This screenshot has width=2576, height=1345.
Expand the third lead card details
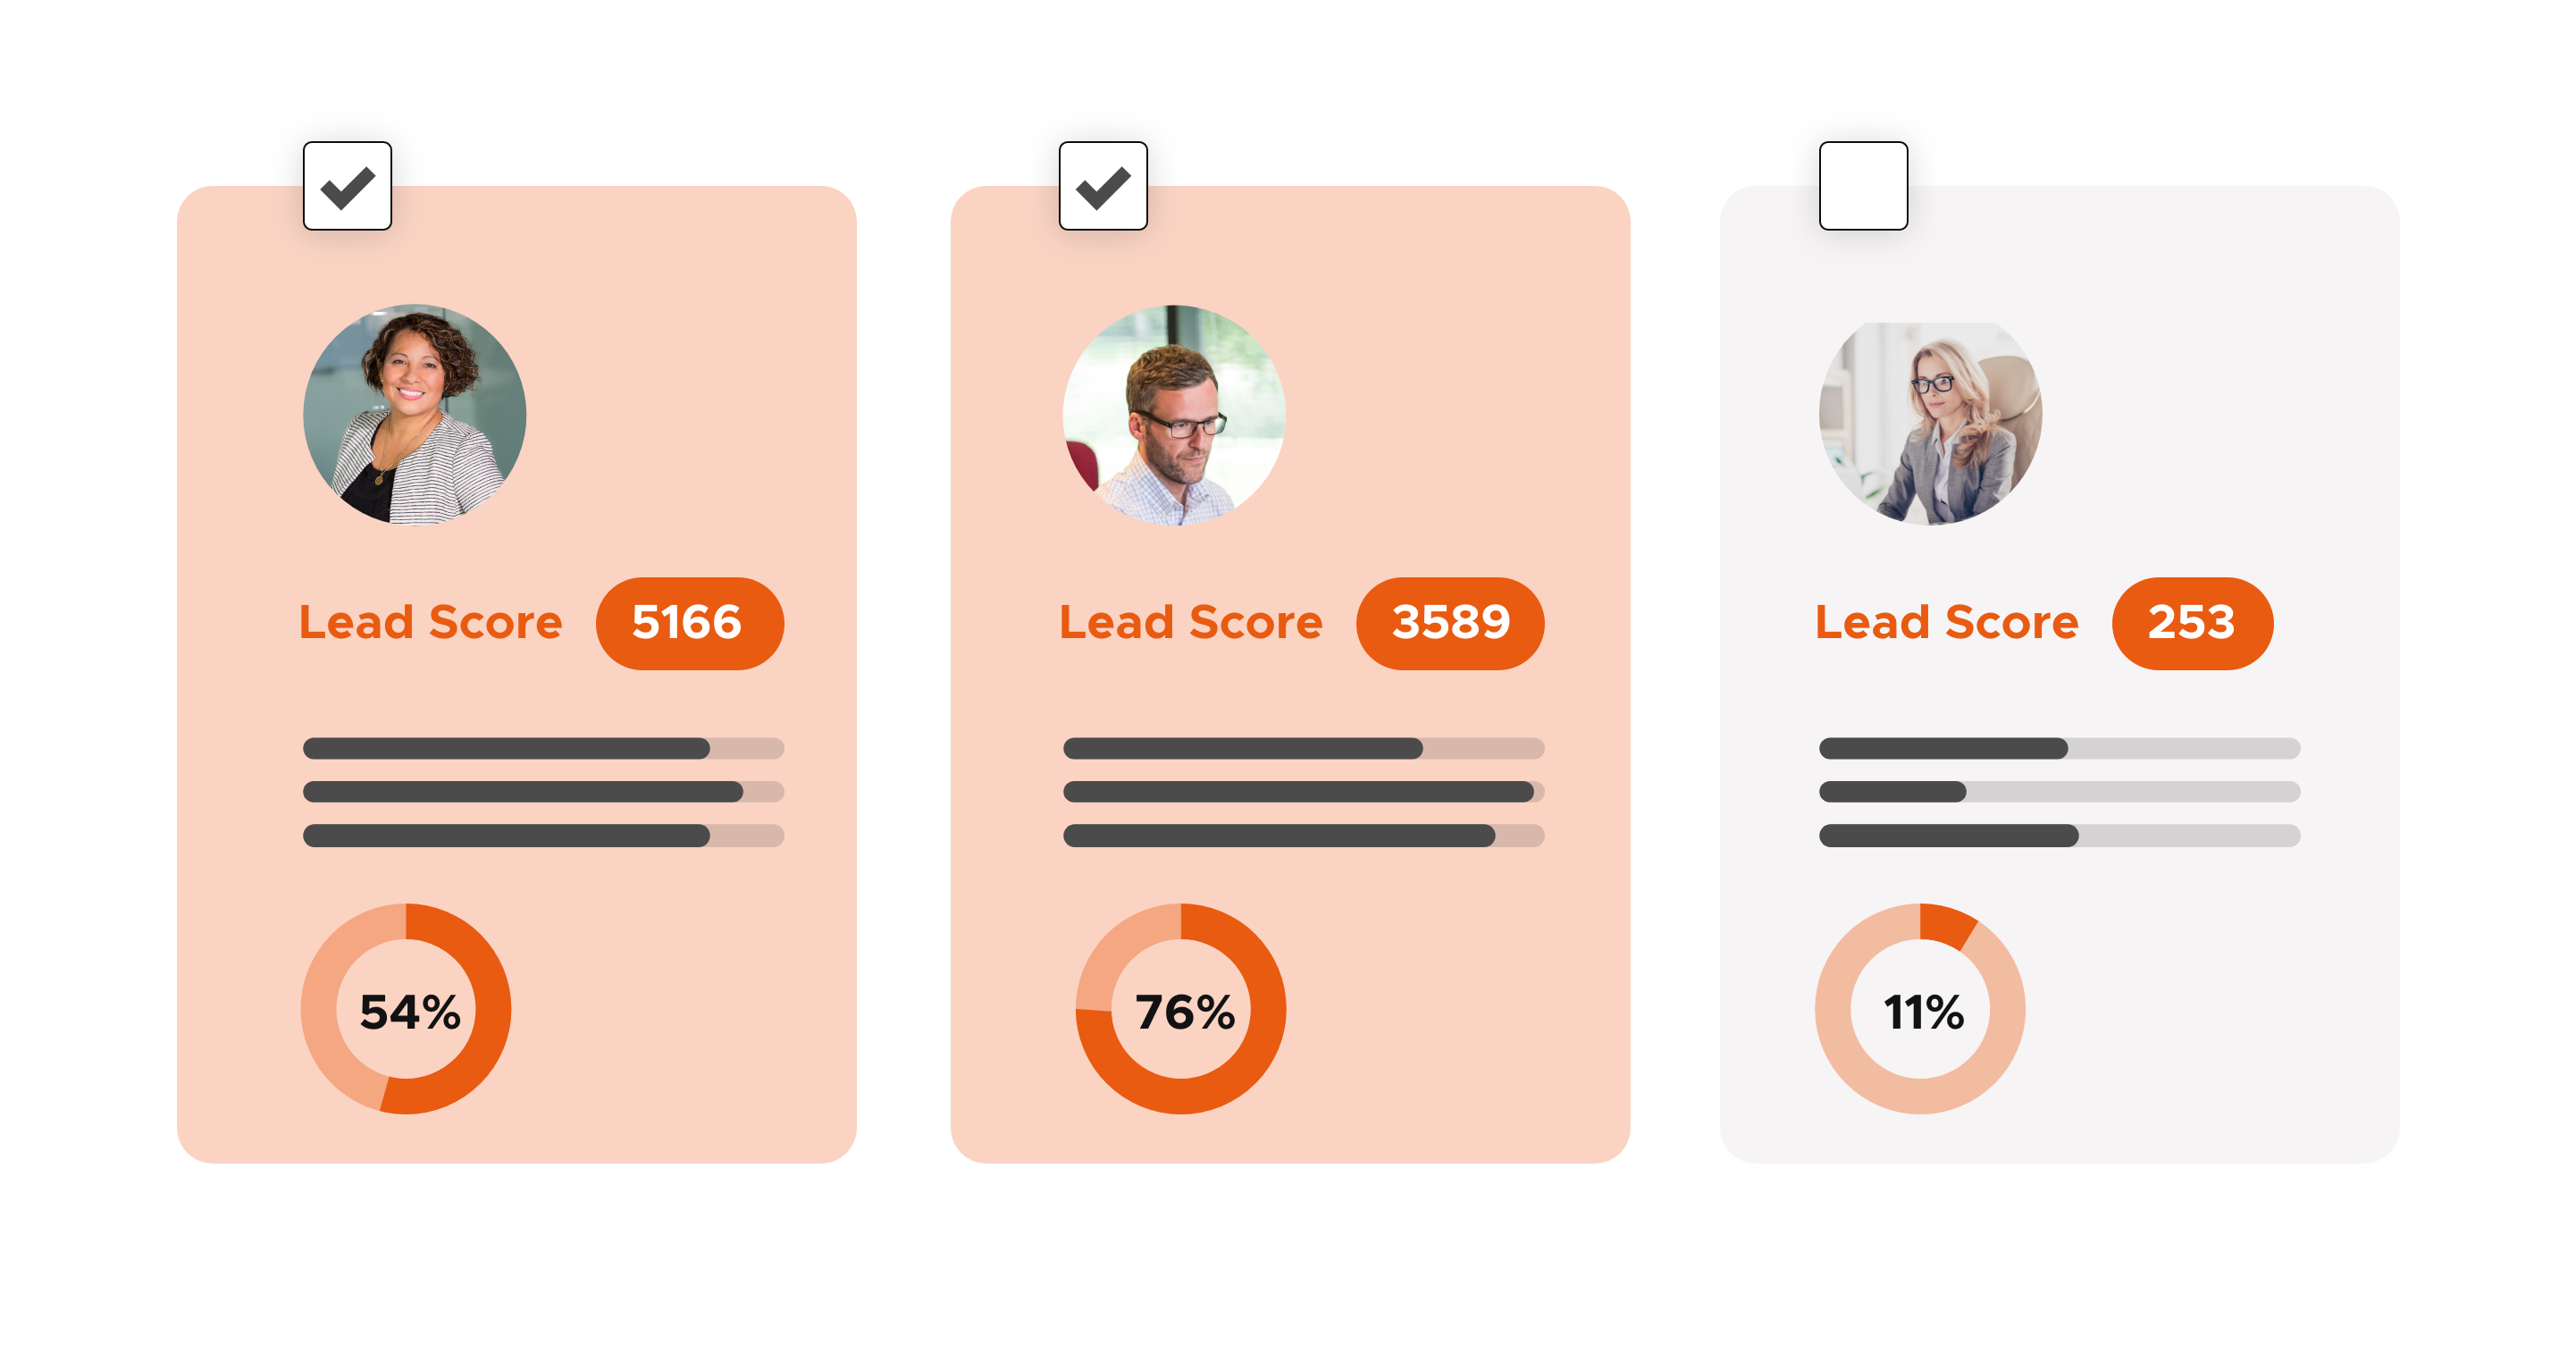pos(1864,184)
